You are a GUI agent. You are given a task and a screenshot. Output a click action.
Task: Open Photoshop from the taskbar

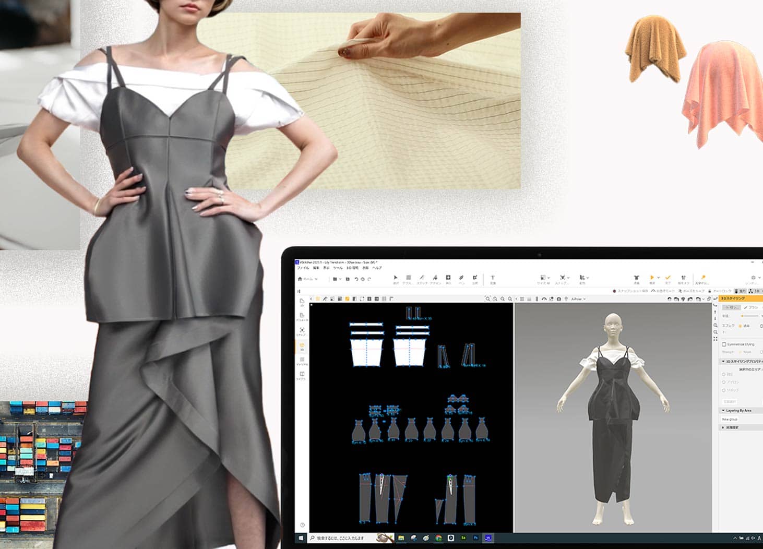pyautogui.click(x=476, y=538)
